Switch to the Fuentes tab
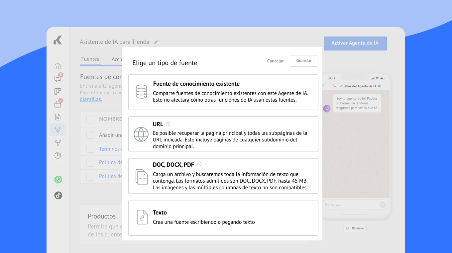Screen dimensions: 452x253 point(90,59)
